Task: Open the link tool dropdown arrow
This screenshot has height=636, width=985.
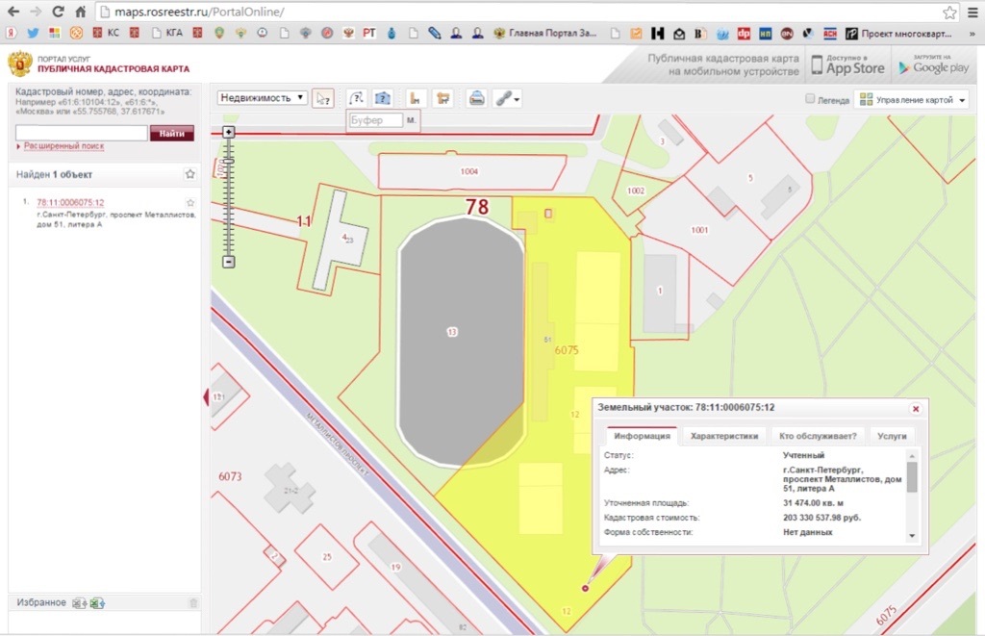Action: click(x=518, y=100)
